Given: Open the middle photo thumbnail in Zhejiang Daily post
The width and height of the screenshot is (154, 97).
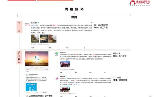Looking at the screenshot, I should tap(44, 39).
